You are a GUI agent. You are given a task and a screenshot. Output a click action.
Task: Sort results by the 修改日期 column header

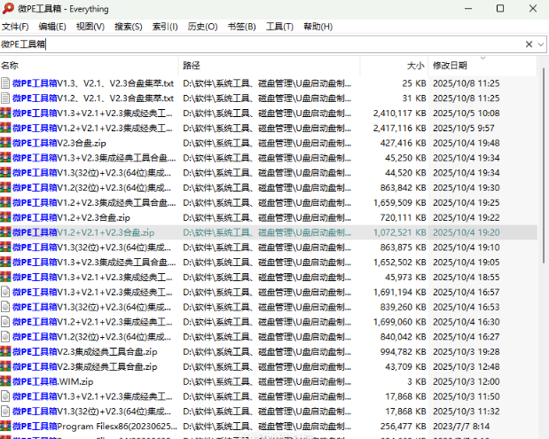[x=482, y=66]
